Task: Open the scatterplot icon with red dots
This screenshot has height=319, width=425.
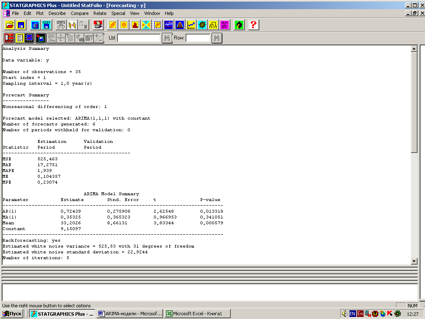Action: pos(112,25)
